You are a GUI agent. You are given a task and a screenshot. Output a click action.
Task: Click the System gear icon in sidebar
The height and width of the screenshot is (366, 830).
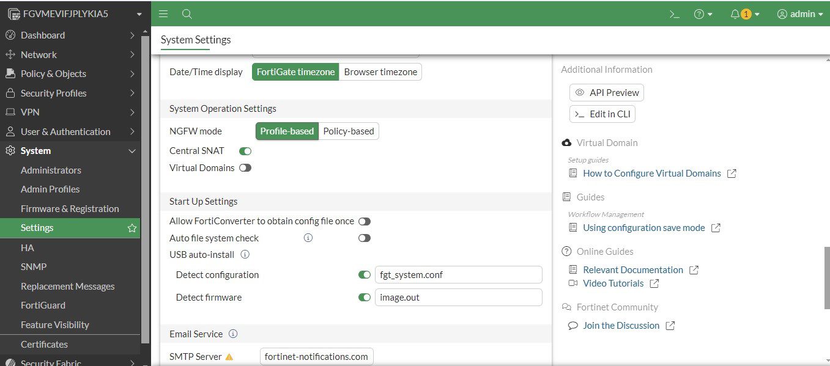tap(10, 150)
